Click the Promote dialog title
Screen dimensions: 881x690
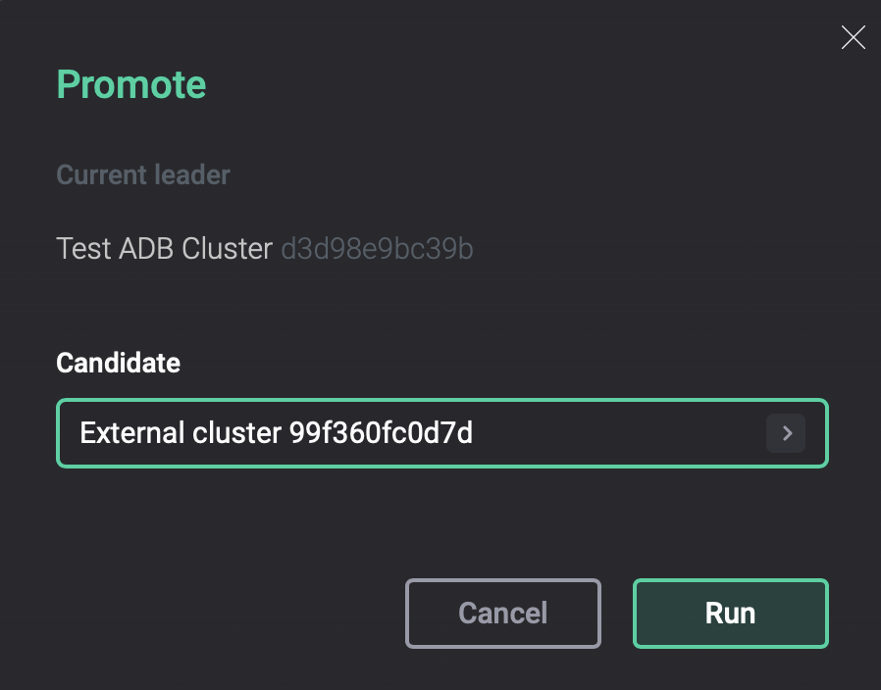[131, 85]
